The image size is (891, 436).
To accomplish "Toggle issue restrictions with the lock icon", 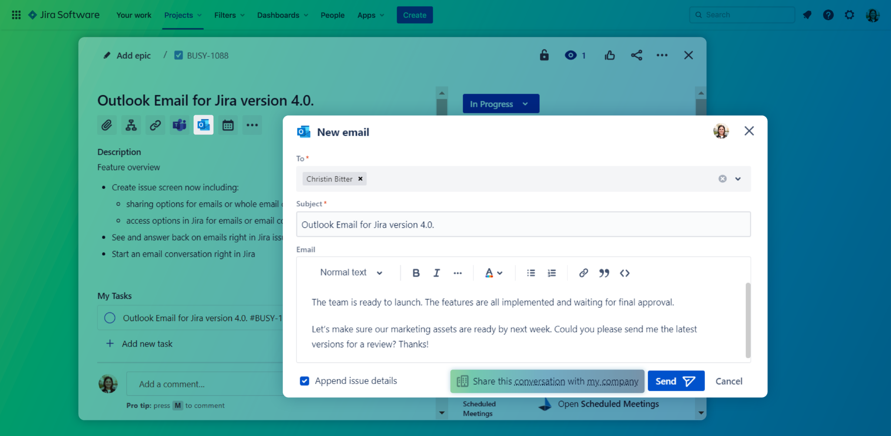I will pos(543,55).
